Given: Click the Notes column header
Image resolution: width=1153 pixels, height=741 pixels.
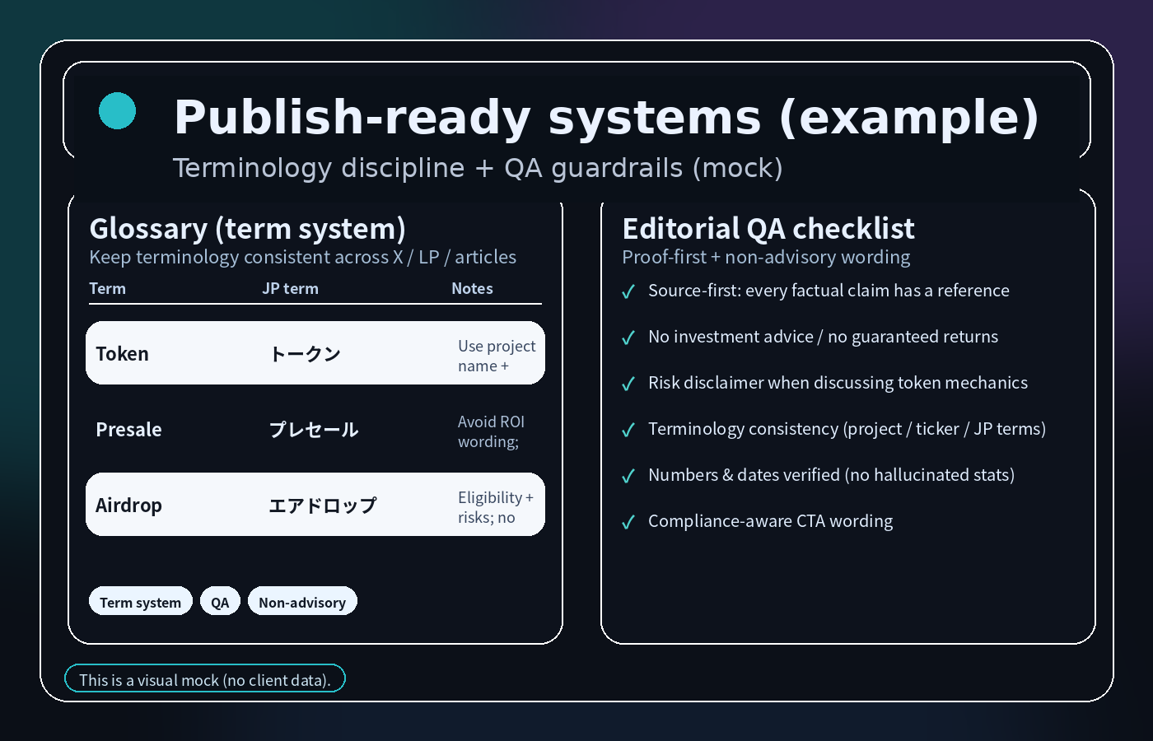Looking at the screenshot, I should (472, 289).
